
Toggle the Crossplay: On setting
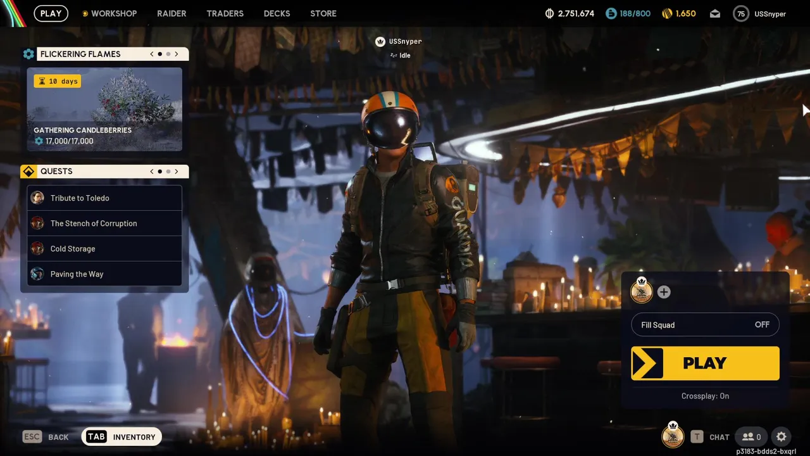705,396
